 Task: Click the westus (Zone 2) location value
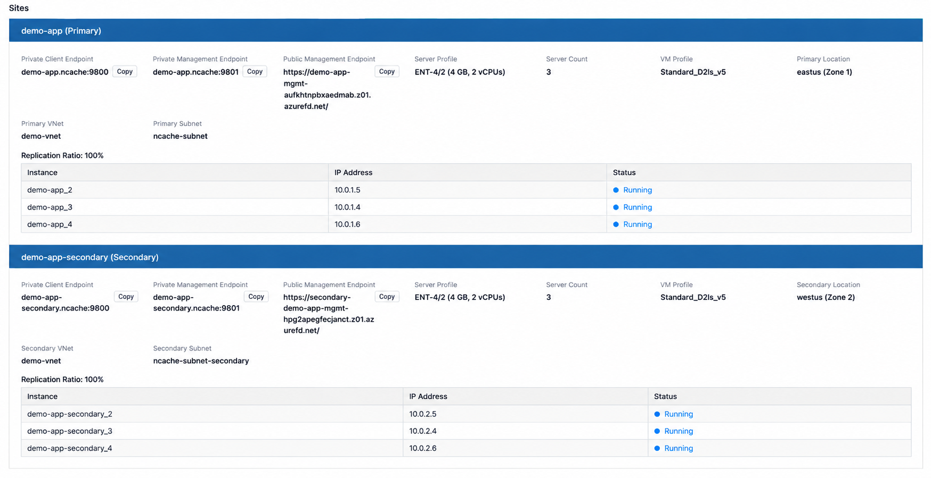826,297
